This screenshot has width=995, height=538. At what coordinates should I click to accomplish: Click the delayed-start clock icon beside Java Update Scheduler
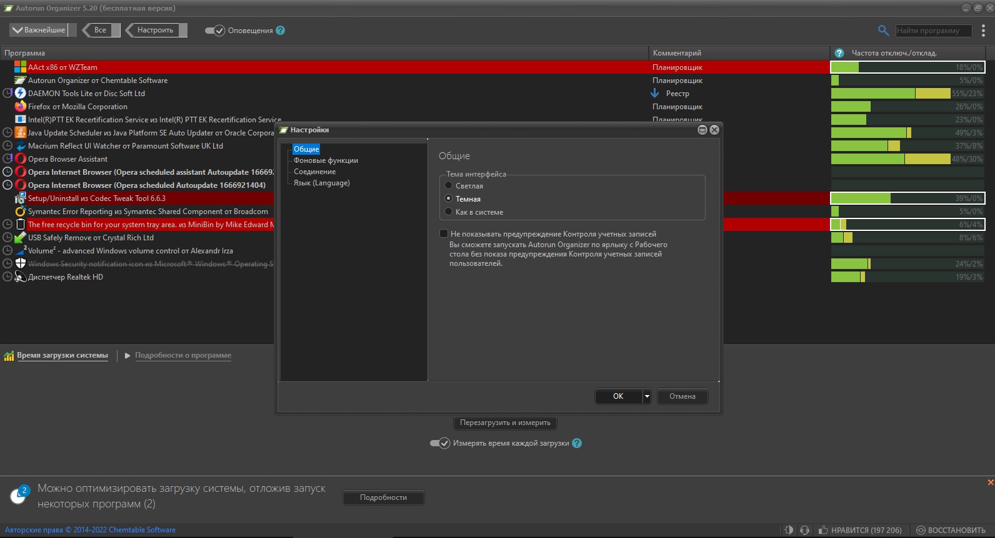point(7,132)
